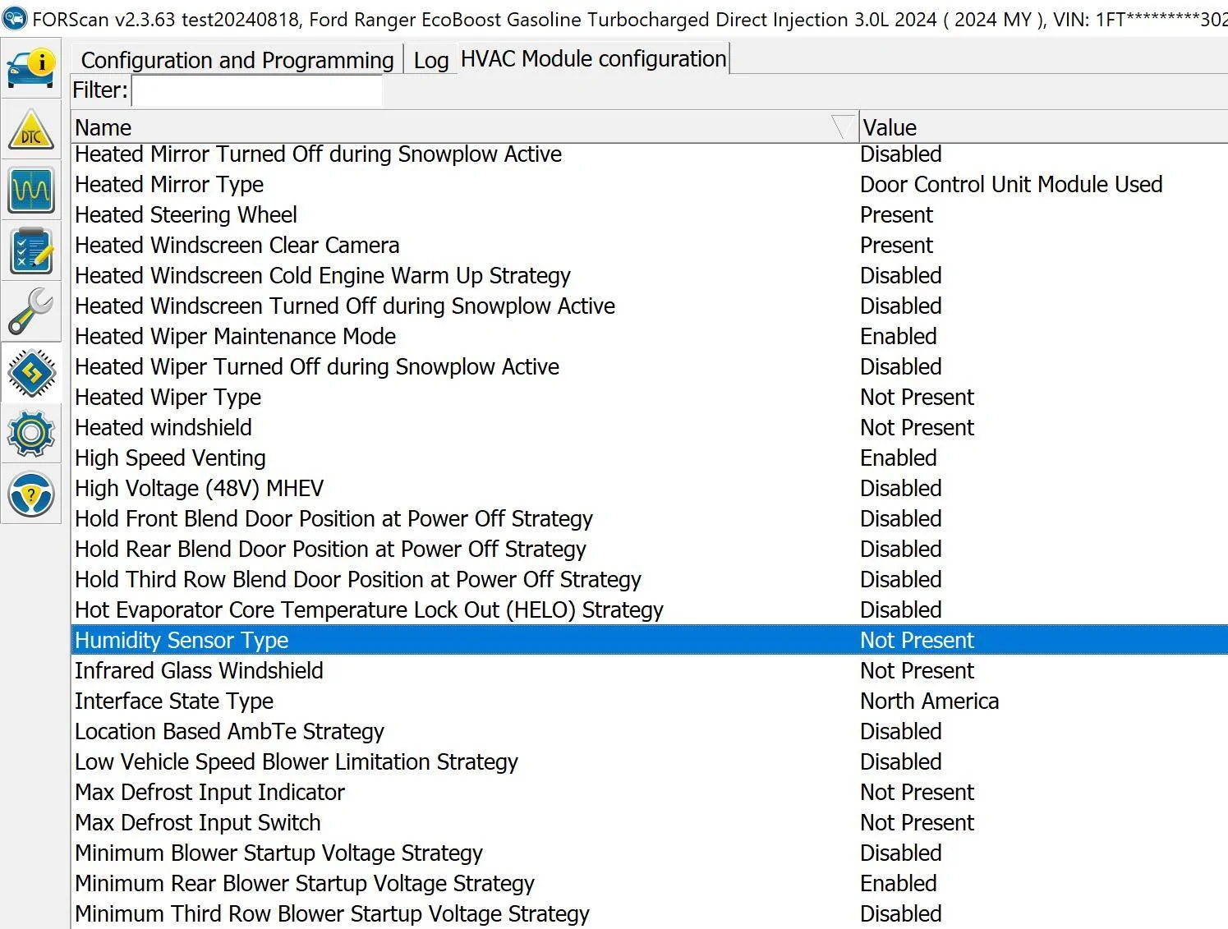The width and height of the screenshot is (1228, 929).
Task: Click Not Present value of Humidity Sensor Type
Action: tap(917, 640)
